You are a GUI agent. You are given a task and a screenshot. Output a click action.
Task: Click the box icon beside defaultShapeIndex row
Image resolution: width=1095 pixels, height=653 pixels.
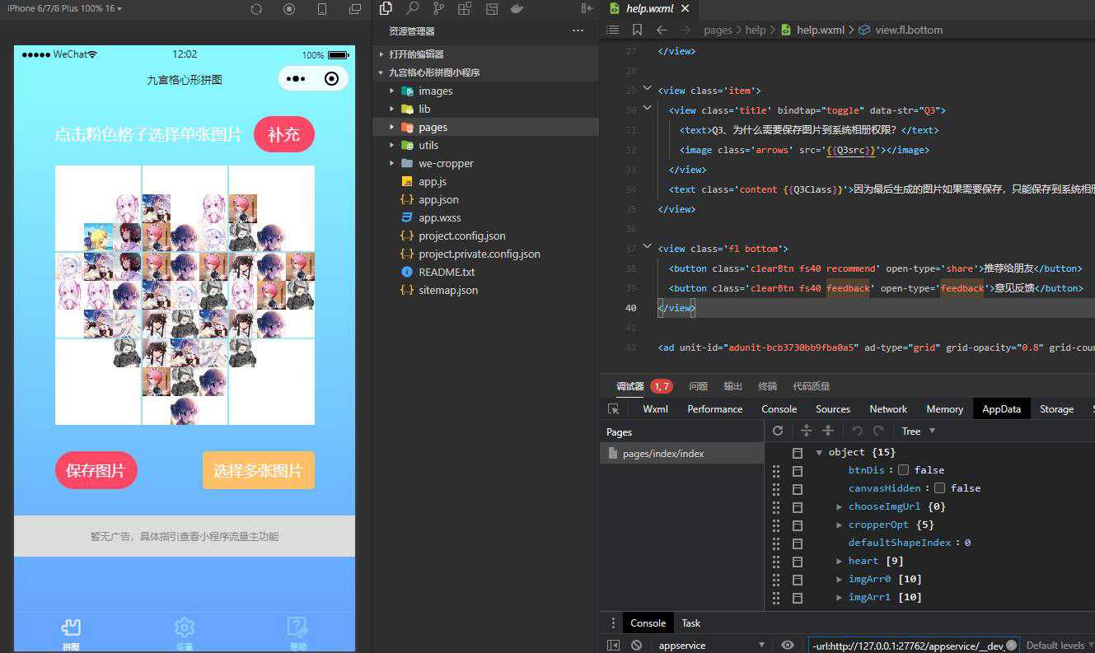point(797,543)
